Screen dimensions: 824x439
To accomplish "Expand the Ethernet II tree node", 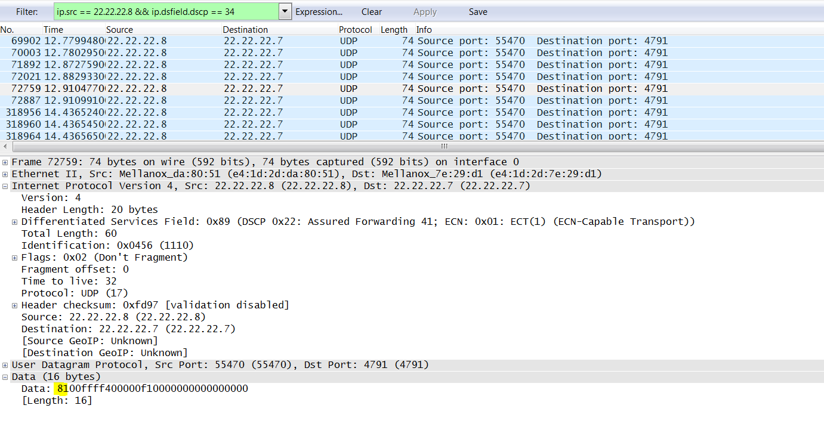I will (x=5, y=174).
